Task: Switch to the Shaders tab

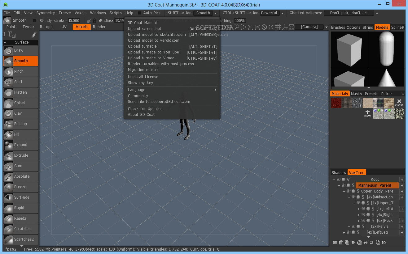Action: (x=339, y=173)
